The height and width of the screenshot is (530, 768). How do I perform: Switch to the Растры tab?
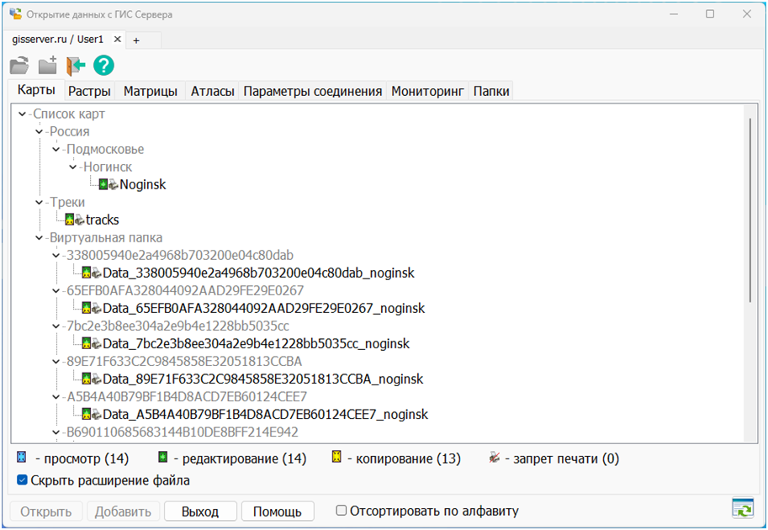click(89, 92)
